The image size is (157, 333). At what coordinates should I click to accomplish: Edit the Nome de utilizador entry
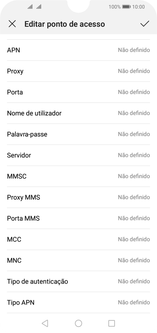pyautogui.click(x=78, y=113)
